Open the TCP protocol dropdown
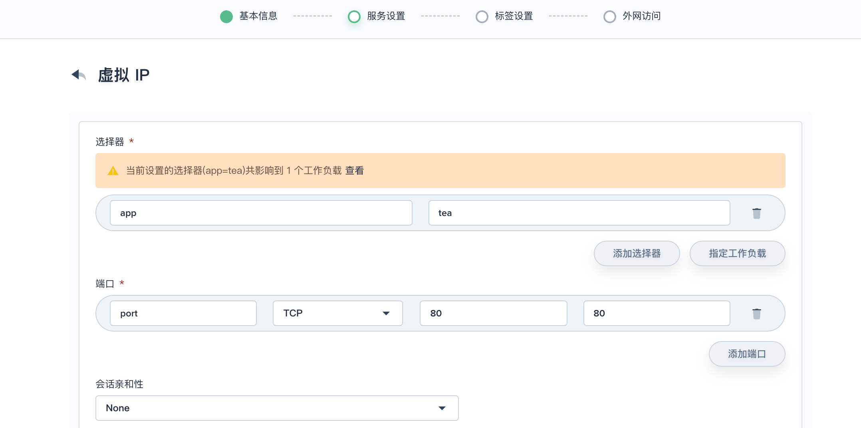 click(338, 313)
